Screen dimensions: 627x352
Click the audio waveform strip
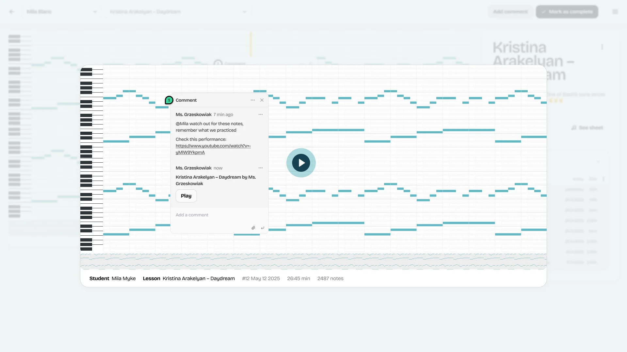click(x=313, y=261)
